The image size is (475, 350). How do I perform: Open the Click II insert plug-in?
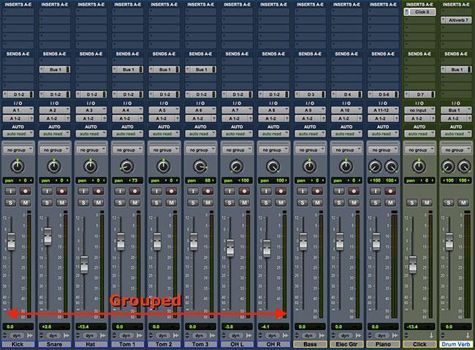point(419,12)
